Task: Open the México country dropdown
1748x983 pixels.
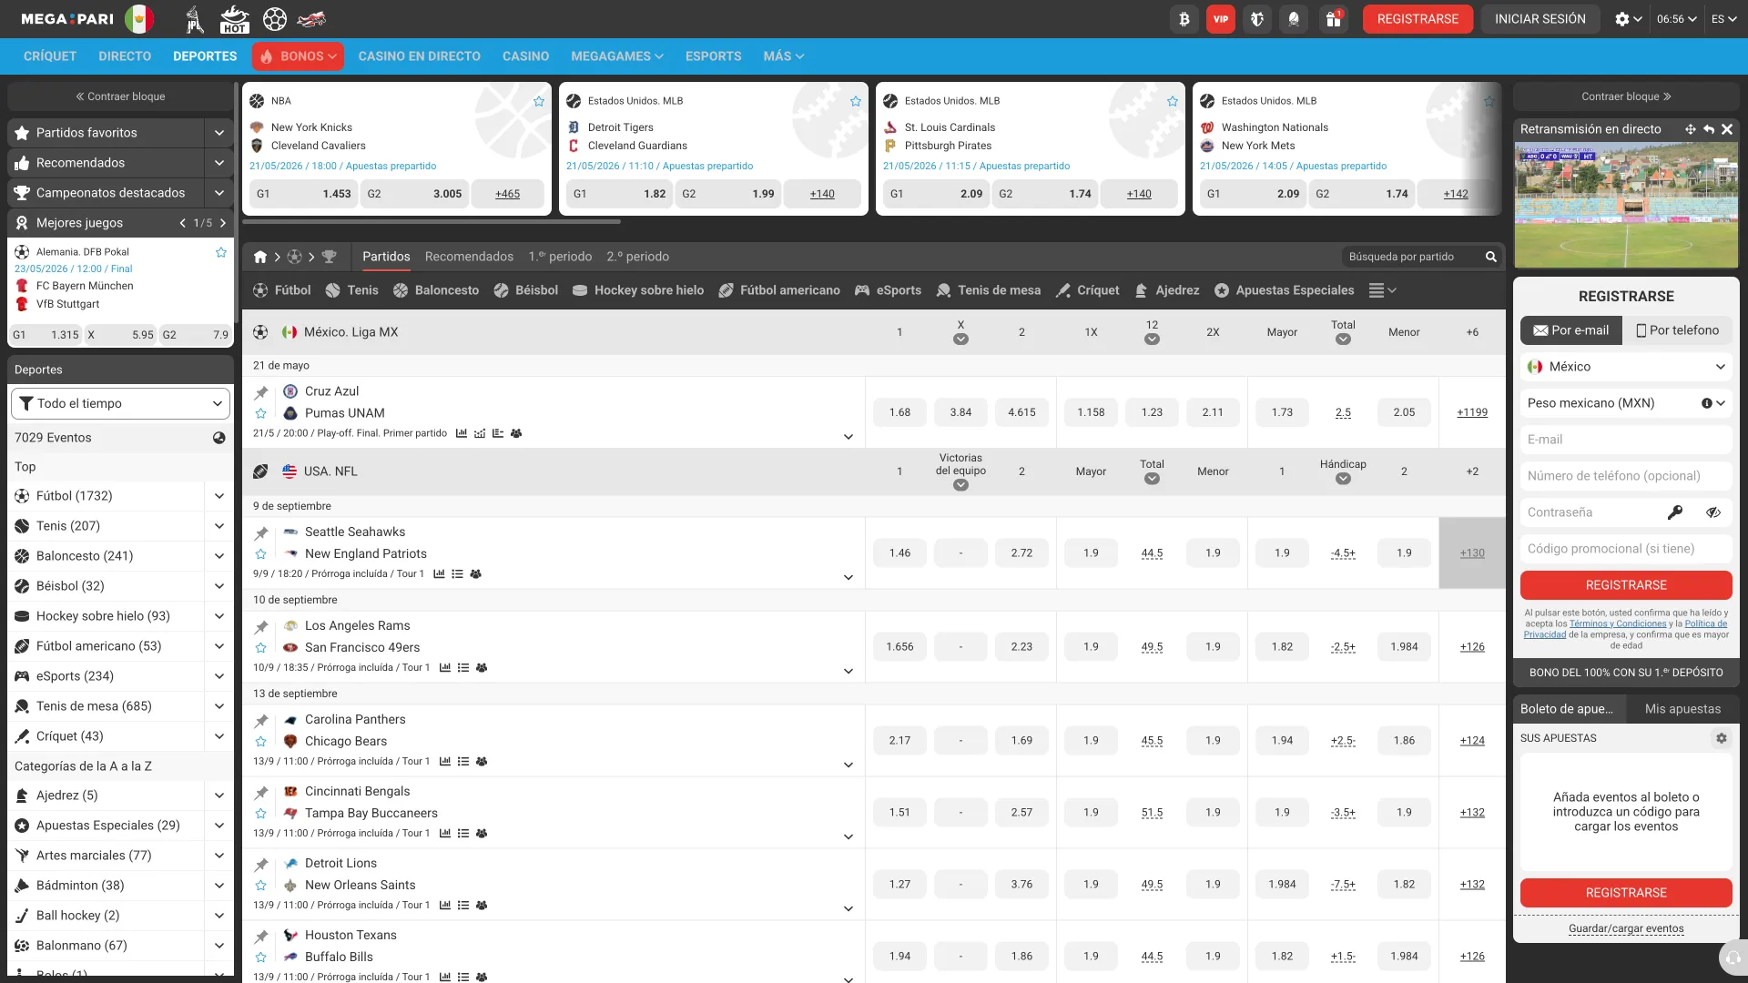Action: point(1626,367)
